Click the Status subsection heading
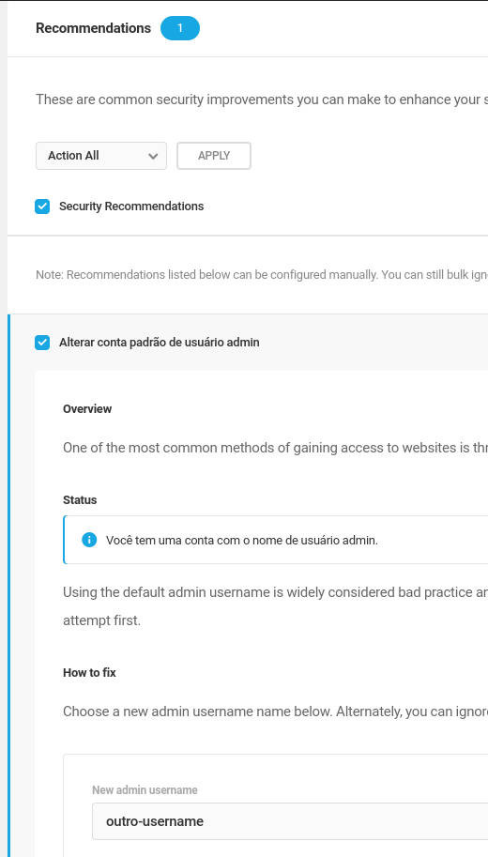488x857 pixels. (x=80, y=500)
